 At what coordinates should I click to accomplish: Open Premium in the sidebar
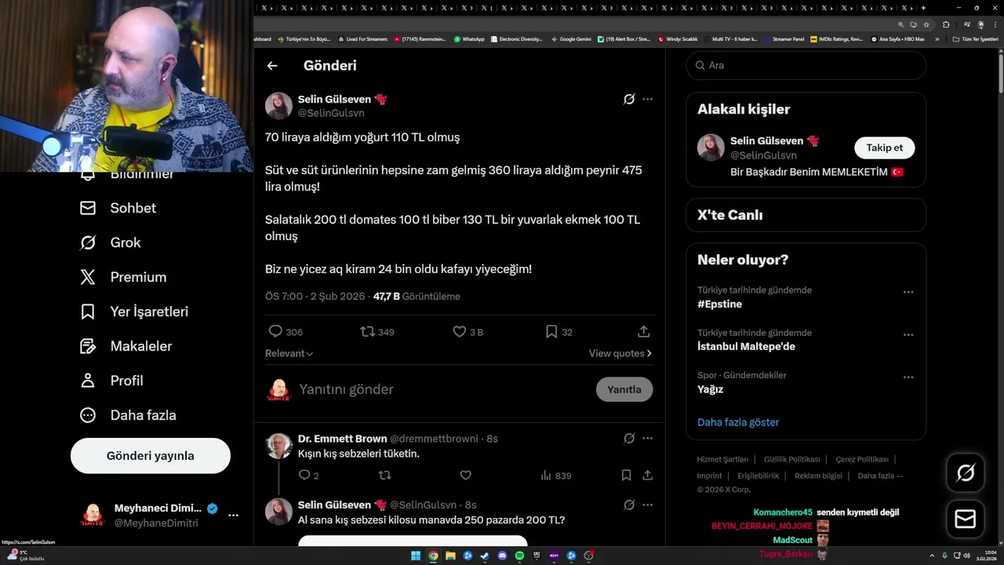[123, 277]
